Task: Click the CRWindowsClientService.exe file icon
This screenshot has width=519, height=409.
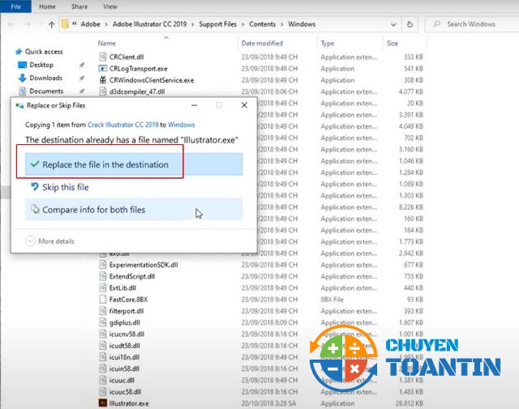Action: tap(103, 80)
